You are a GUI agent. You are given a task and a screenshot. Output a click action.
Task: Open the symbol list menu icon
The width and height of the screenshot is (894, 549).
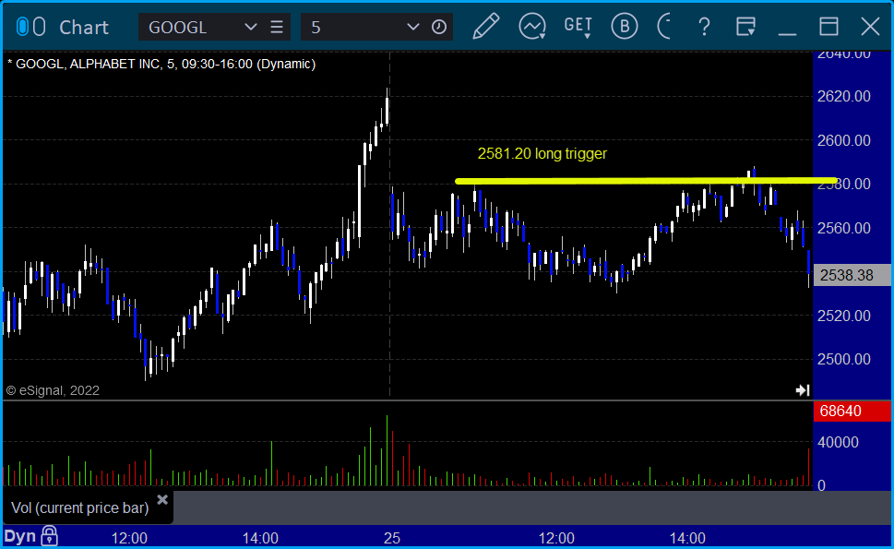click(277, 27)
